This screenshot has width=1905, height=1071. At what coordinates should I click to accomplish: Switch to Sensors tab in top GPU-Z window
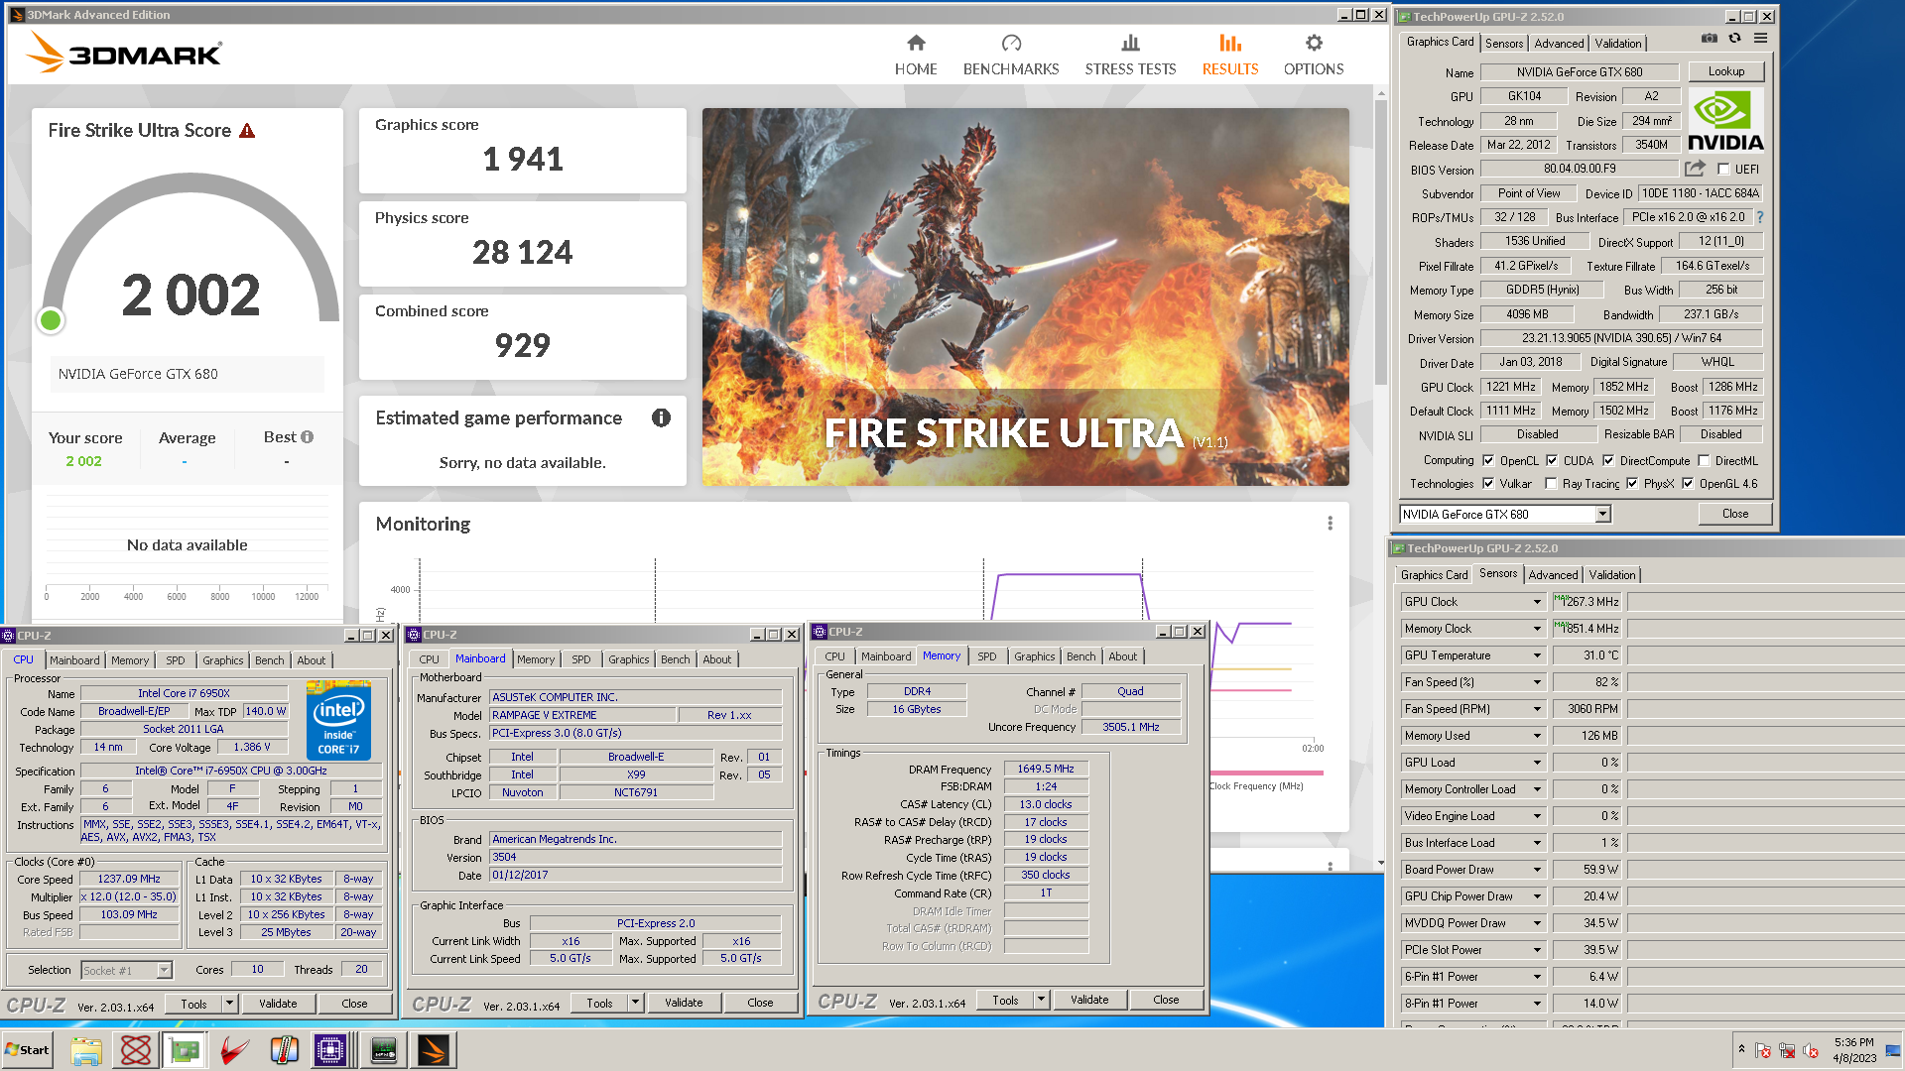1504,44
